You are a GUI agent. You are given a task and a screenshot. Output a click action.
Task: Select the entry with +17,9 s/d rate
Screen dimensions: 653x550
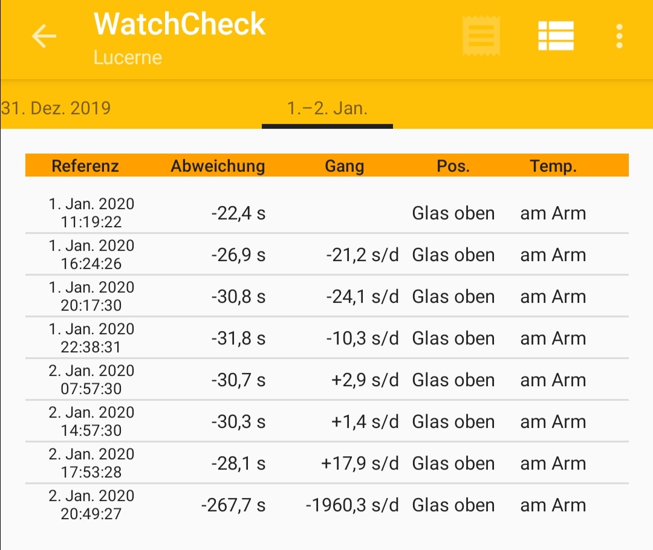(326, 463)
